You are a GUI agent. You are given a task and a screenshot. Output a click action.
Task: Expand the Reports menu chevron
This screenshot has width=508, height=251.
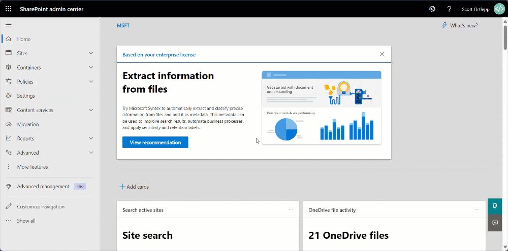(91, 138)
